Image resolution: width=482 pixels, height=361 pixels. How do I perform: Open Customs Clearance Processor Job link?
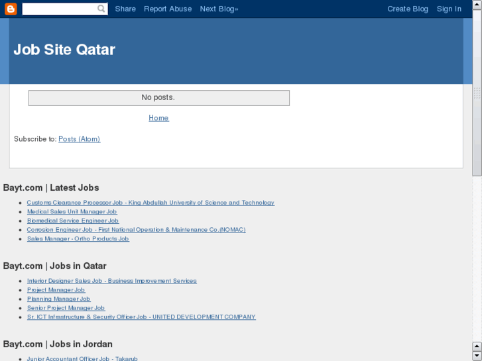pyautogui.click(x=151, y=203)
